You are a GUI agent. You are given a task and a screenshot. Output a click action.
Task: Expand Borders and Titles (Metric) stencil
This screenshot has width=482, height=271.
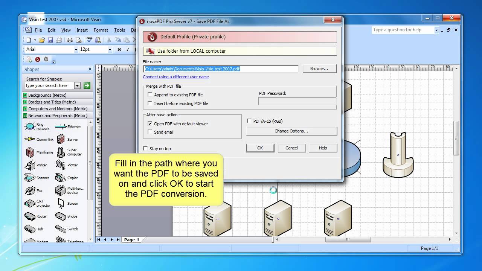58,102
